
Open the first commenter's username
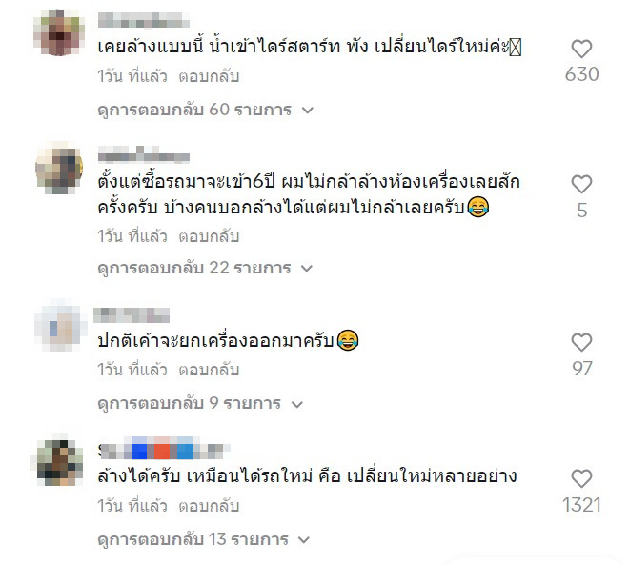coord(144,20)
